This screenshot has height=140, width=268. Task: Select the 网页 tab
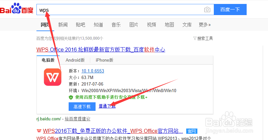(45, 25)
